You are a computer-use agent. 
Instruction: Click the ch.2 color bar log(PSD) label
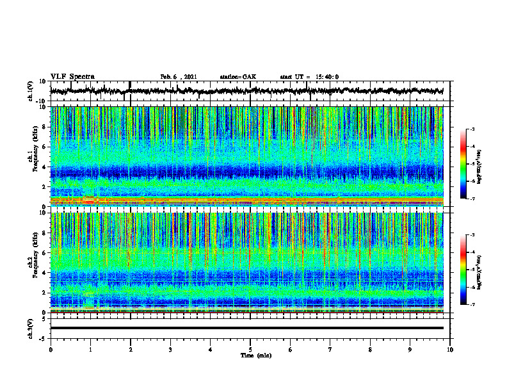[x=479, y=272]
